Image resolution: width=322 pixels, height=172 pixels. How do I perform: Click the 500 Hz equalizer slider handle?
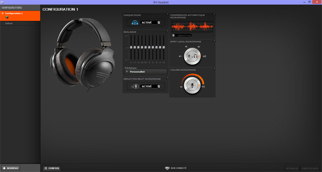[145, 47]
